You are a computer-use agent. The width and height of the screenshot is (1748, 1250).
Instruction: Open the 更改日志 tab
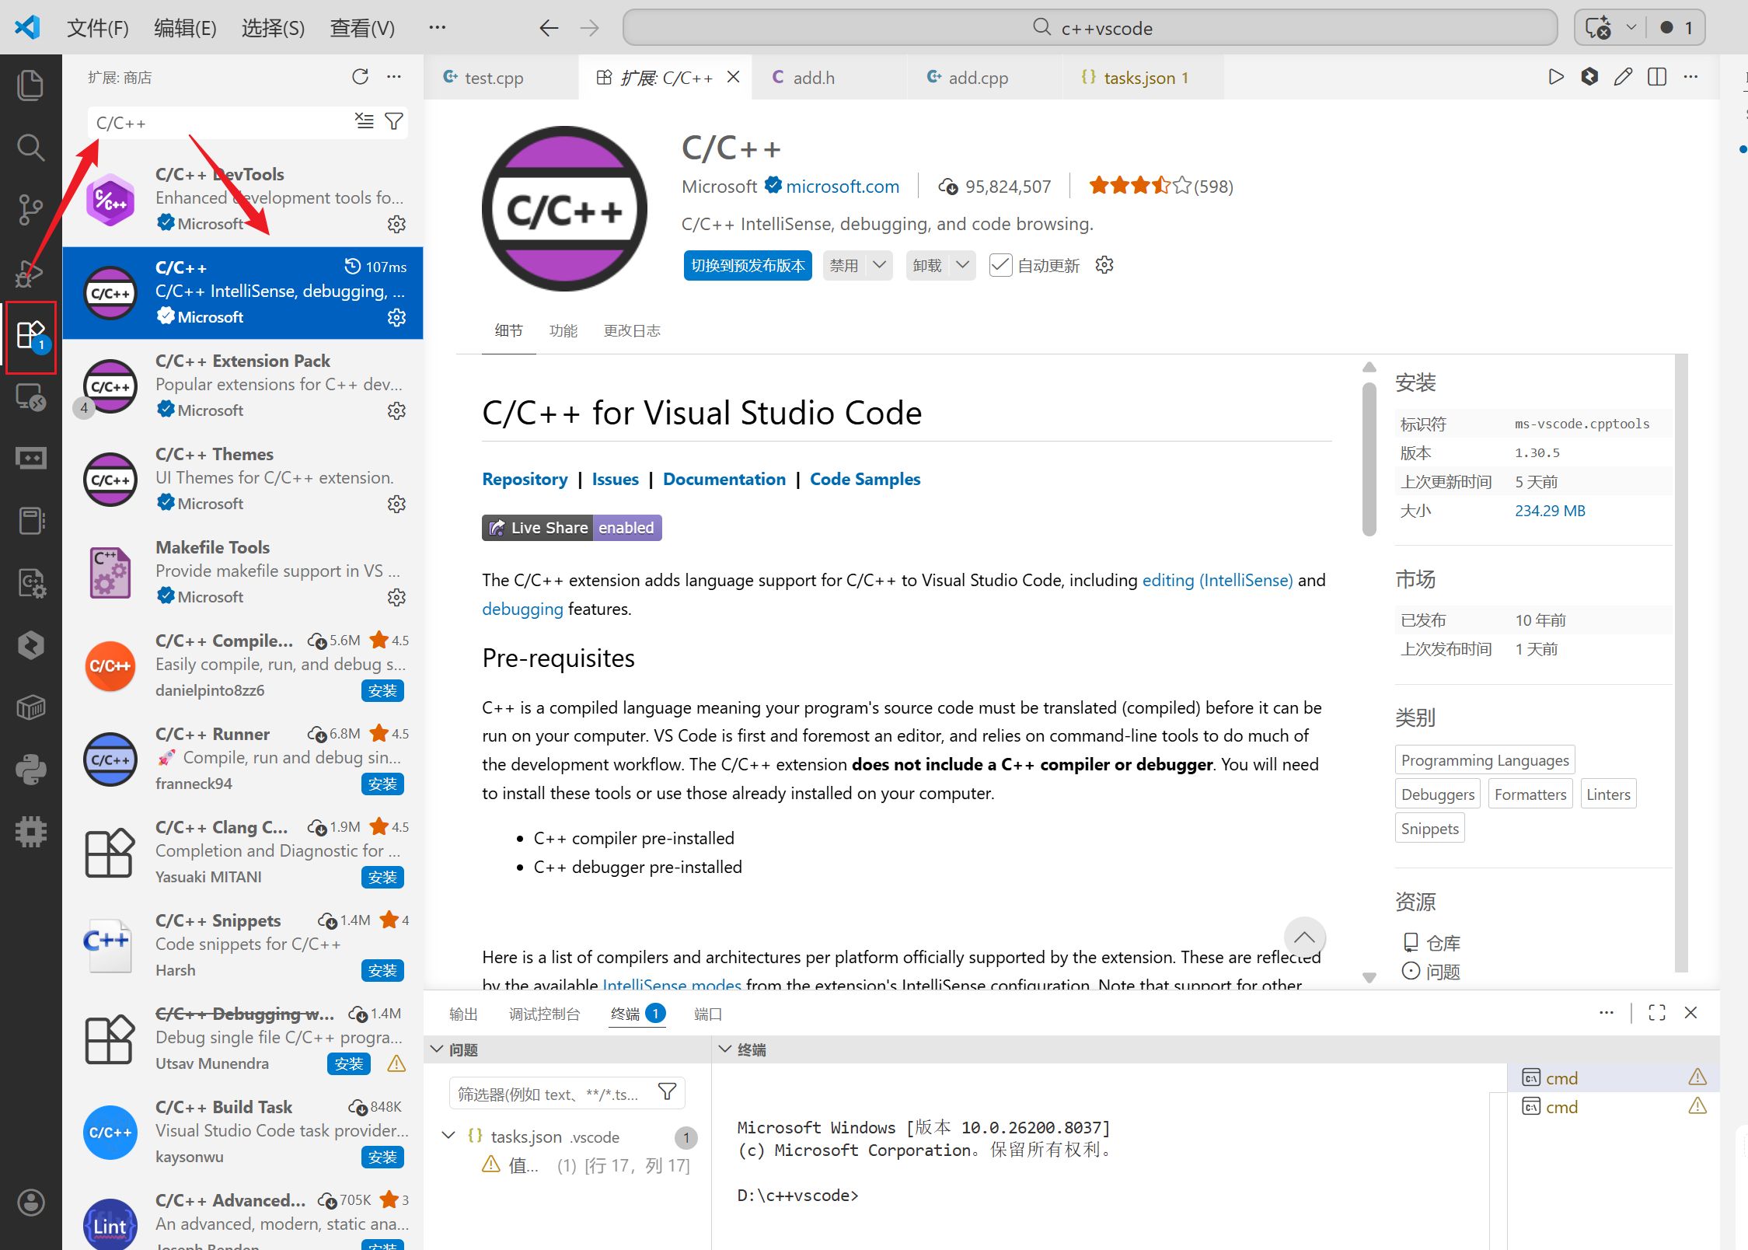632,330
